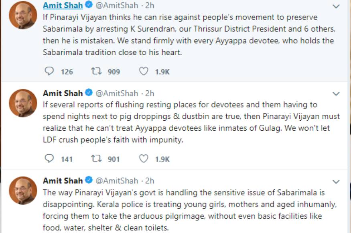The image size is (351, 233).
Task: Open Amit Shah profile from first tweet name
Action: 63,6
